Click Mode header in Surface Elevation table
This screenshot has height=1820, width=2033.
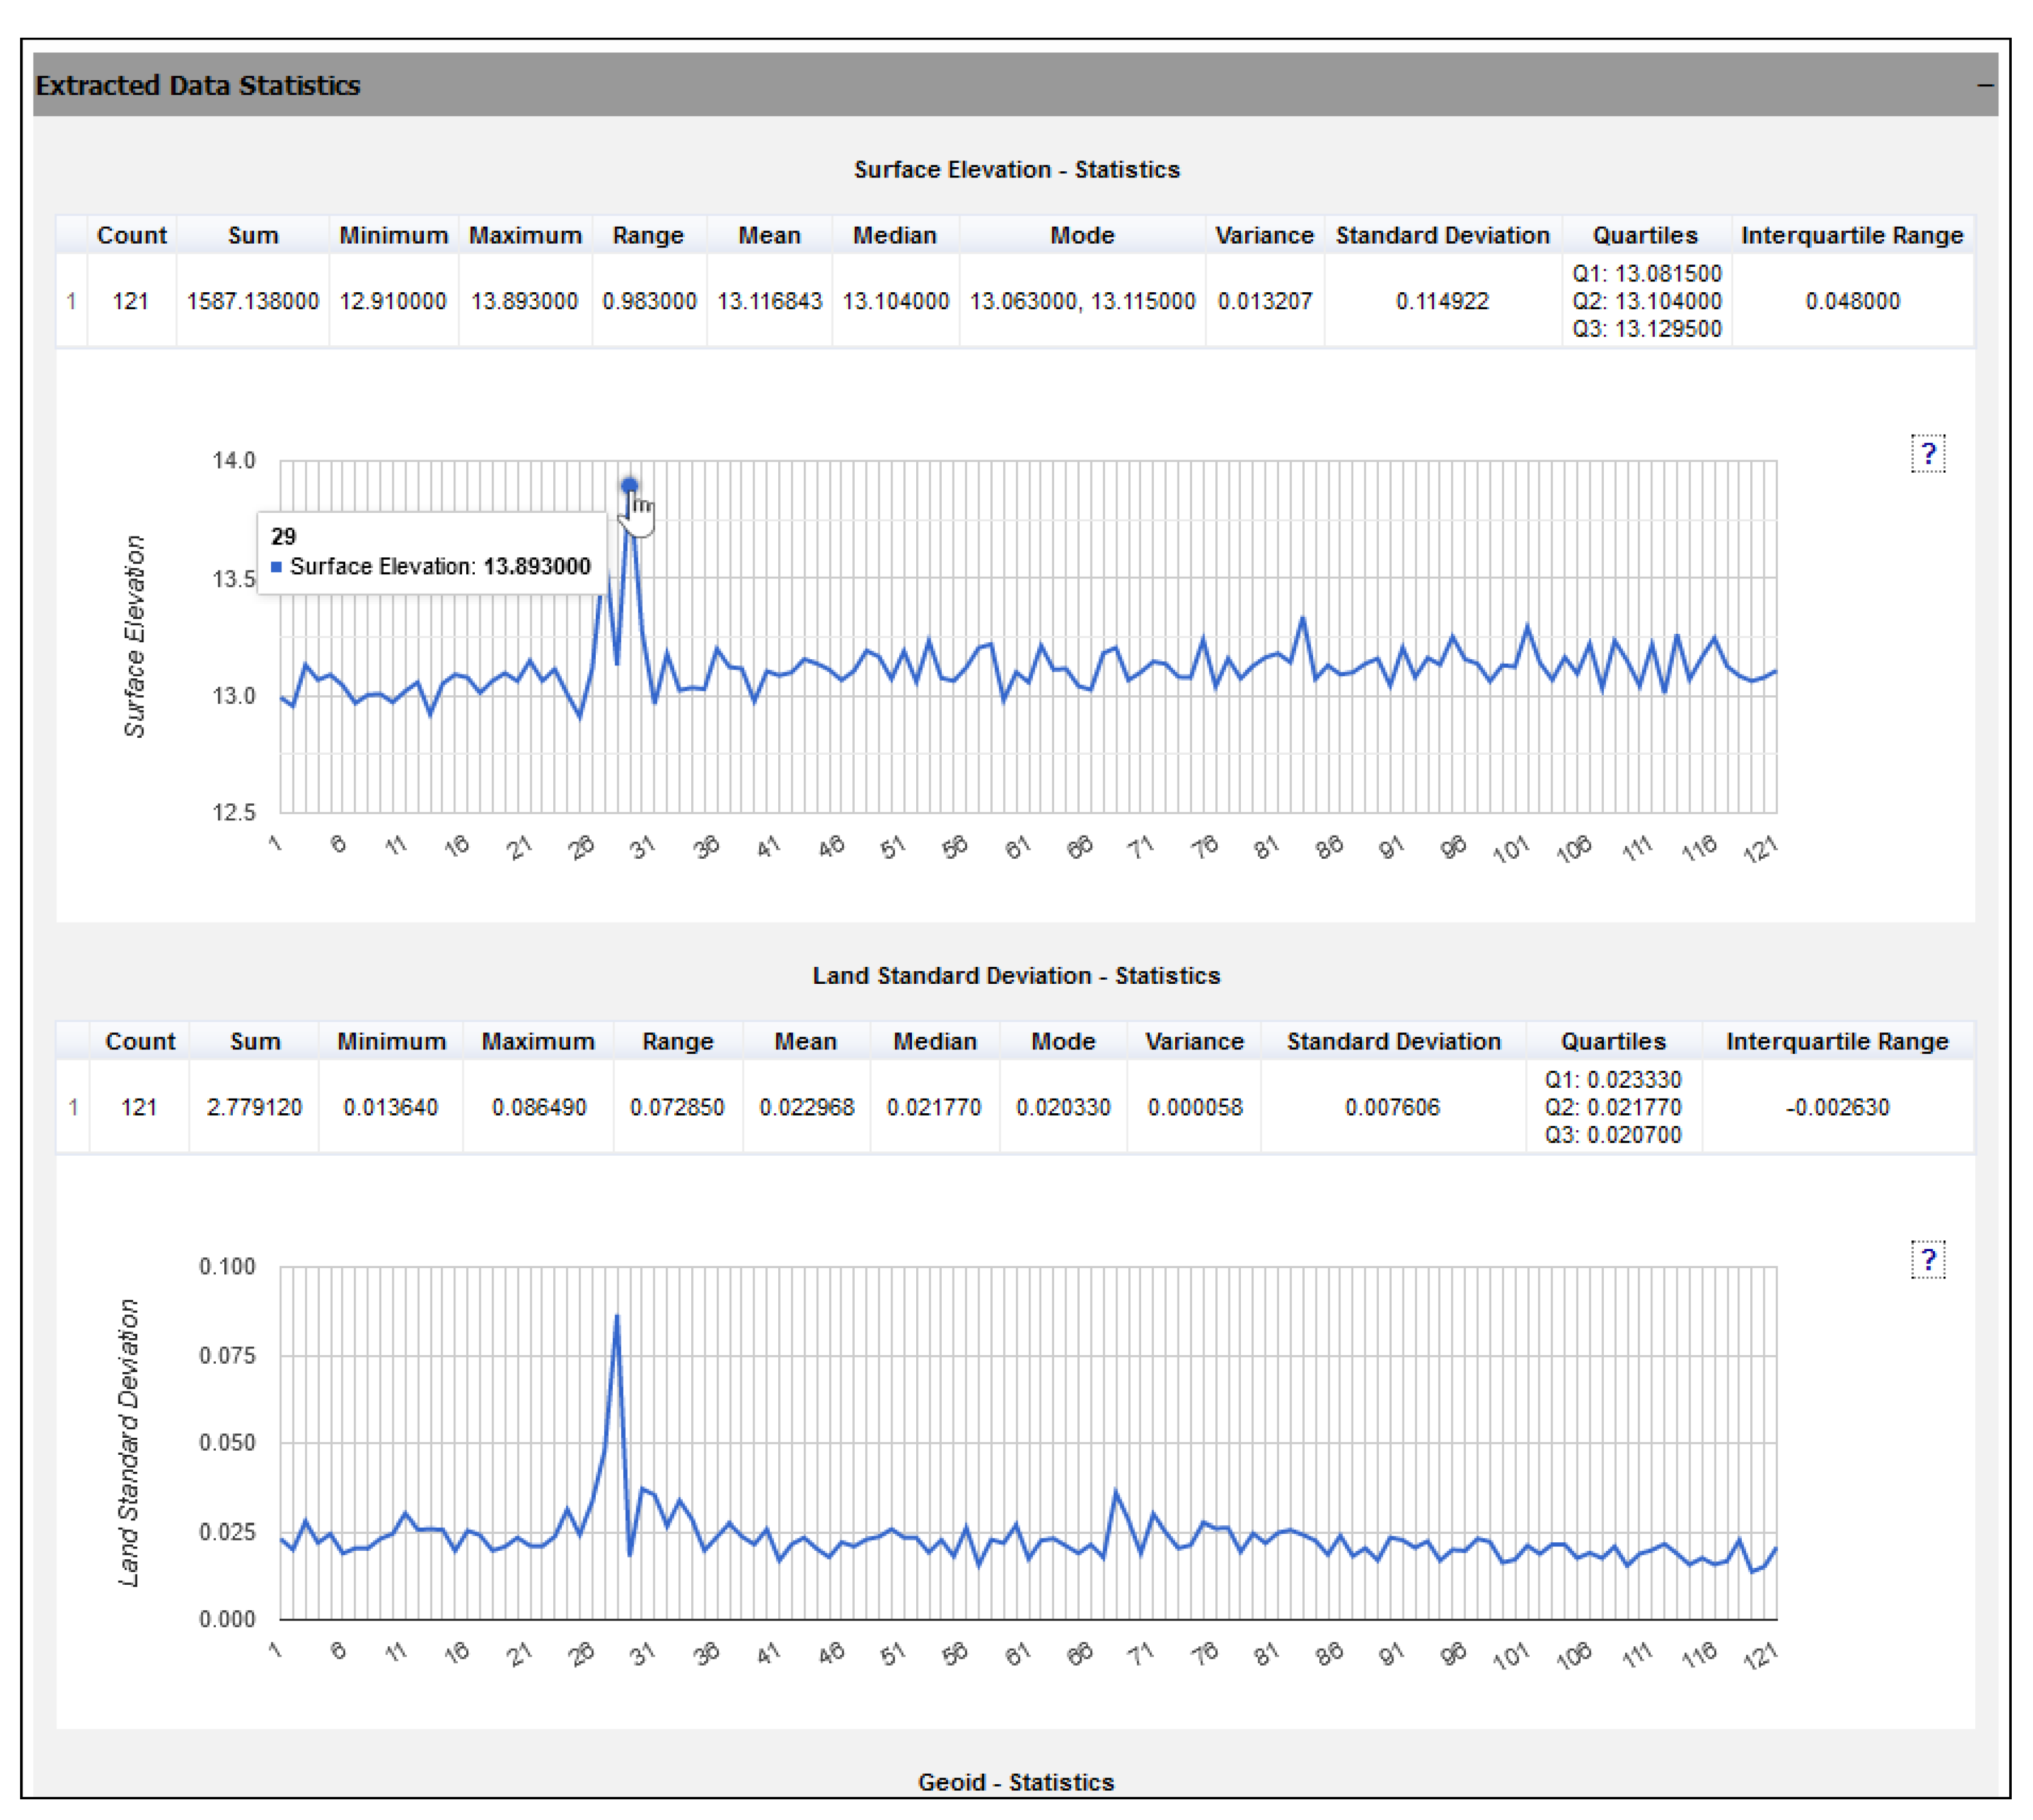[x=1083, y=235]
